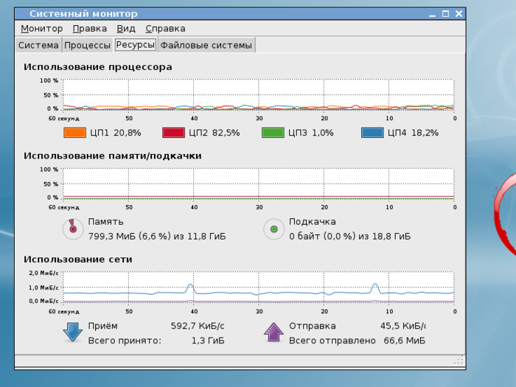This screenshot has height=387, width=516.
Task: Click the purple Отправка upload arrow icon
Action: (x=273, y=332)
